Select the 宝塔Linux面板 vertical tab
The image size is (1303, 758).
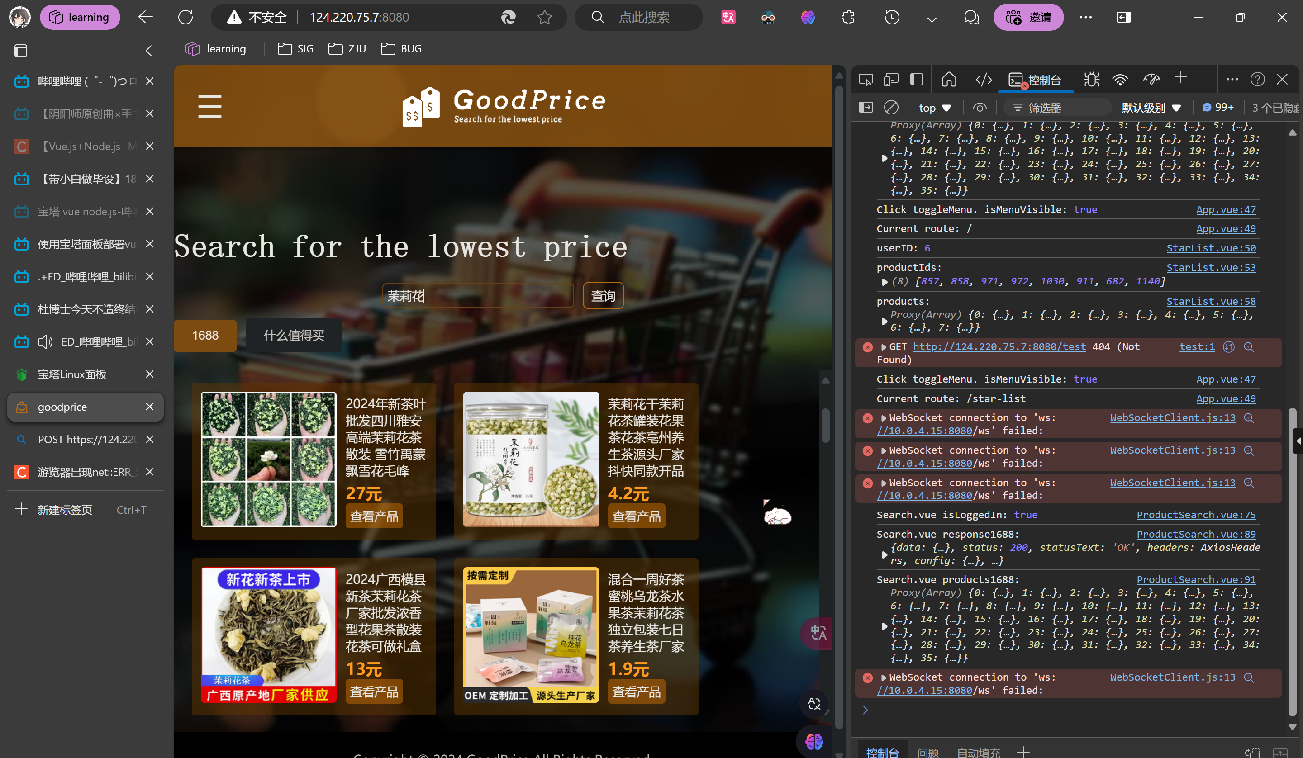[72, 374]
